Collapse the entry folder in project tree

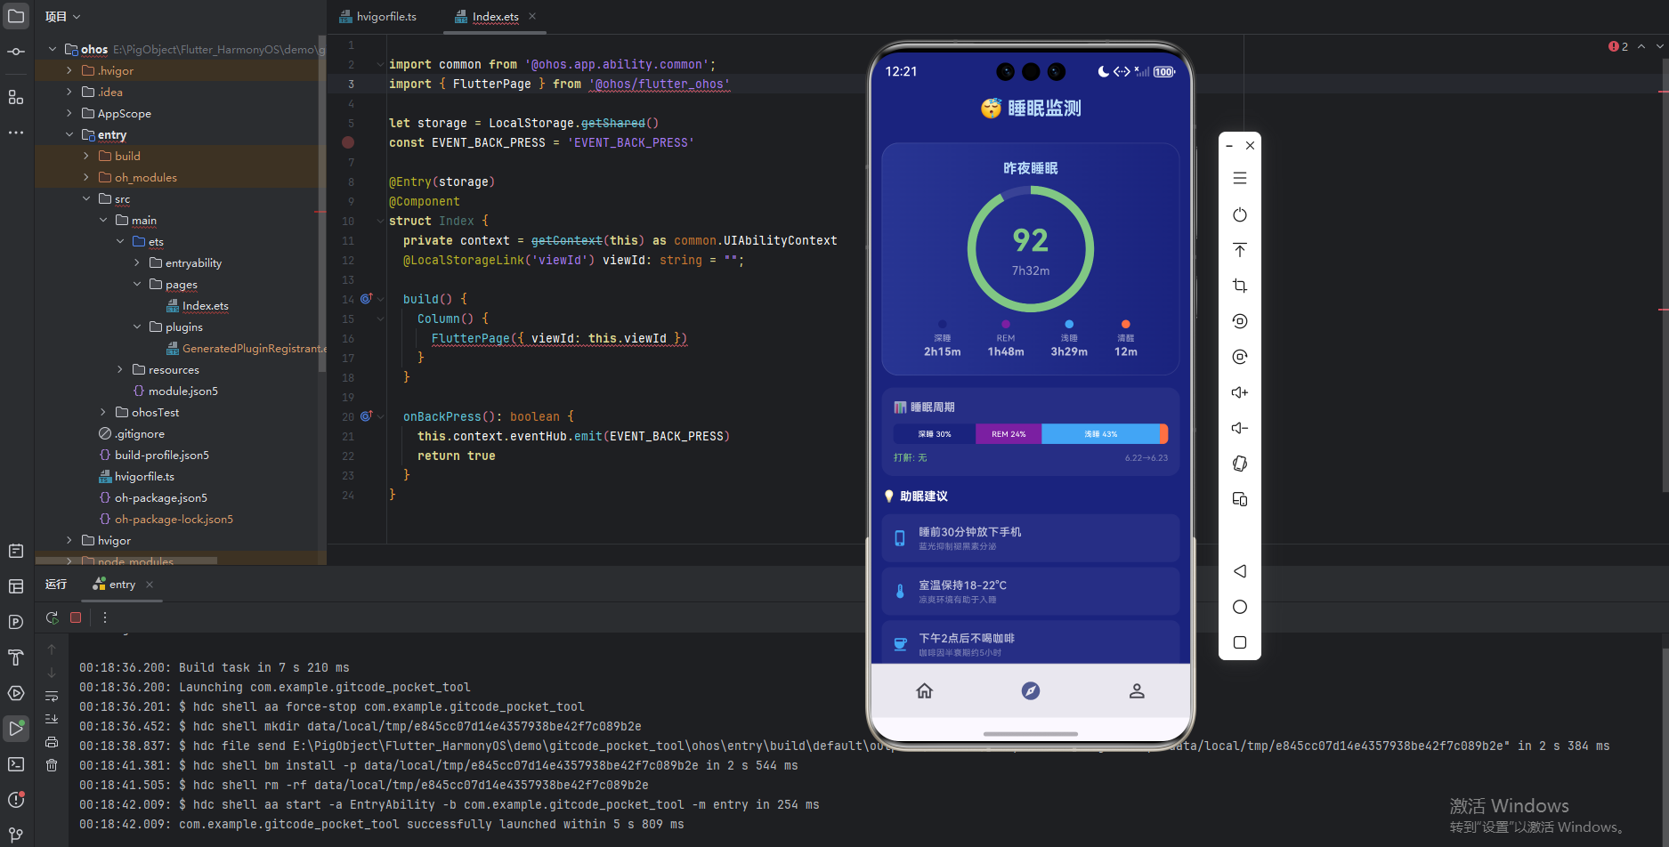[69, 135]
